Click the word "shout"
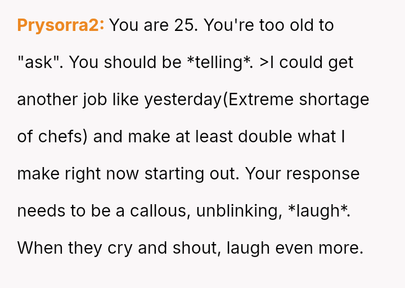405x288 pixels. (x=194, y=248)
